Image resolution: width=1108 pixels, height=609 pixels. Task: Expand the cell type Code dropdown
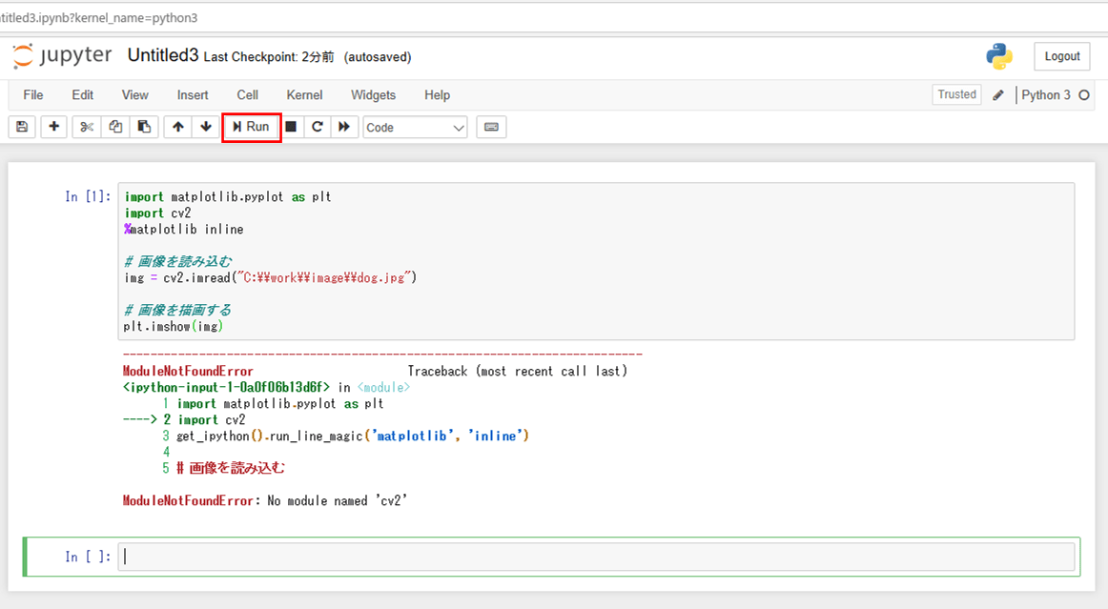[x=416, y=127]
